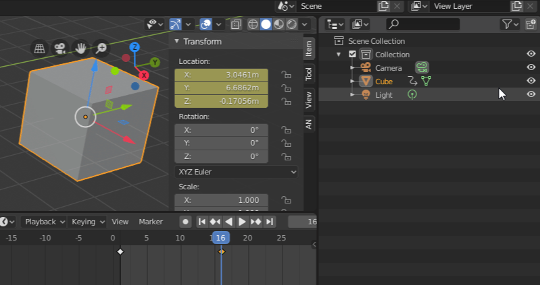
Task: Click the Rotation Z value field
Action: coord(221,156)
